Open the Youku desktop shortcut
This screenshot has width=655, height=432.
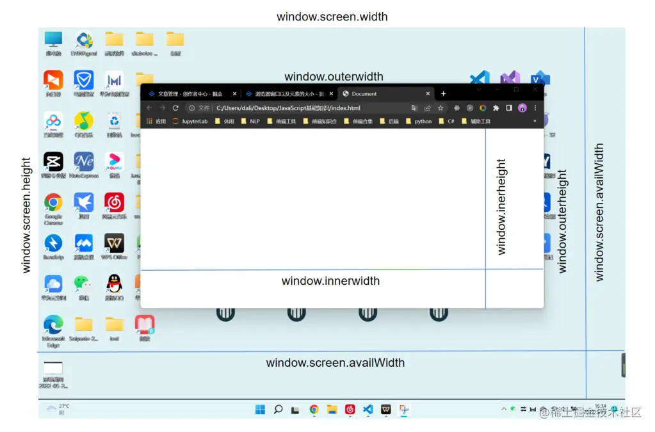click(114, 165)
